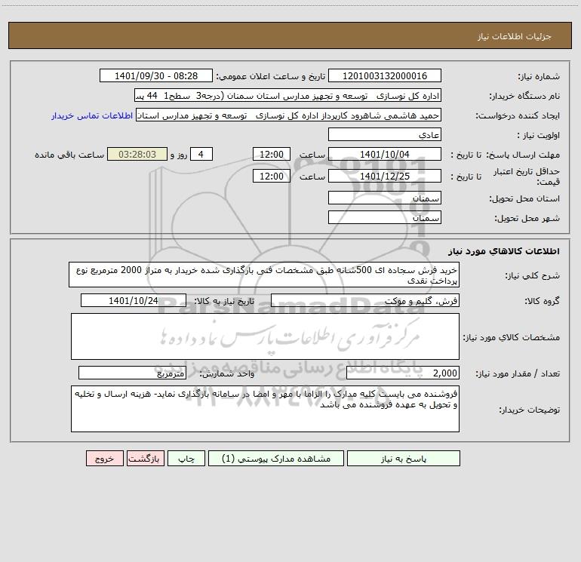Click the request creator field حمید هاشمی

288,115
